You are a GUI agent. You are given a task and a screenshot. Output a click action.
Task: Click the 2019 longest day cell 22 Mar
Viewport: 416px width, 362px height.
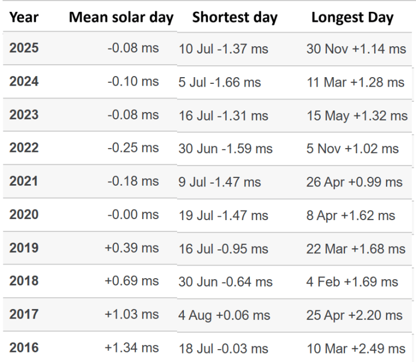[356, 248]
